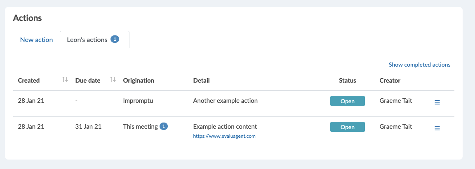Sort by Due date column arrows
Screen dimensions: 475x169
pyautogui.click(x=113, y=79)
